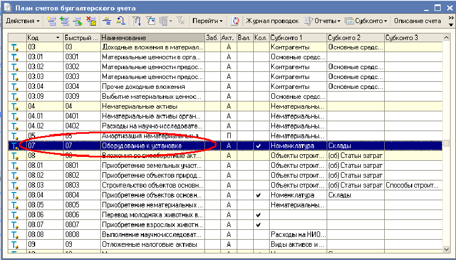
Task: Click the Refresh list icon
Action: point(235,21)
